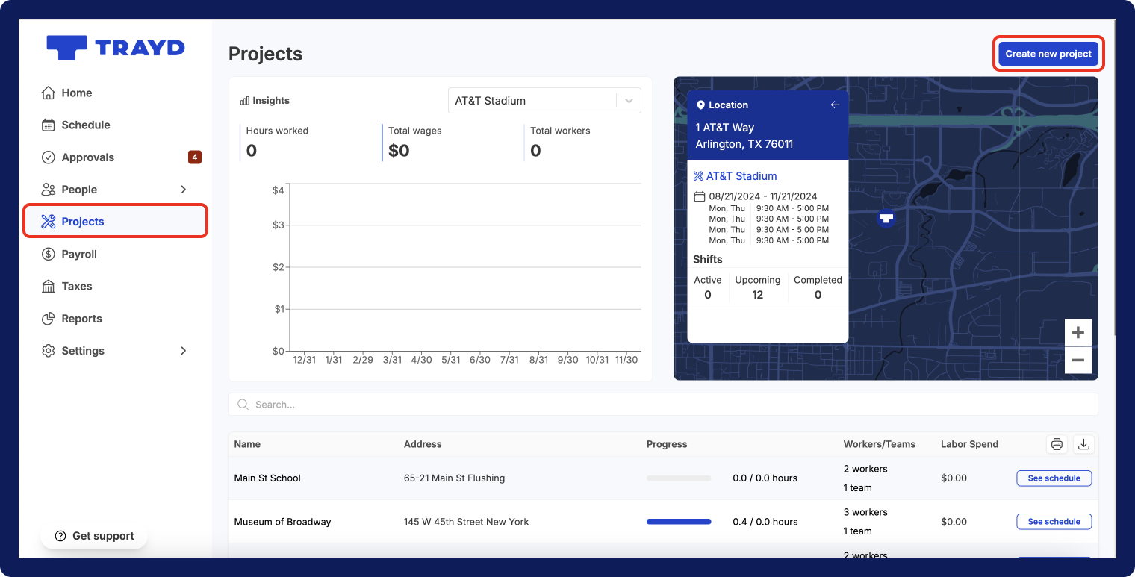Click address 65-21 Main St Flushing
Screen dimensions: 1135x577
[x=454, y=478]
